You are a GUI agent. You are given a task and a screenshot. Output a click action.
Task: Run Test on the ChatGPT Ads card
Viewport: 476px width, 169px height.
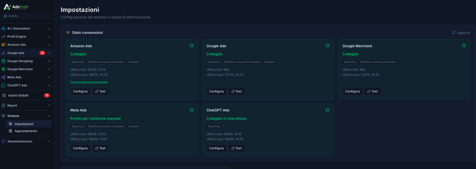click(x=236, y=148)
